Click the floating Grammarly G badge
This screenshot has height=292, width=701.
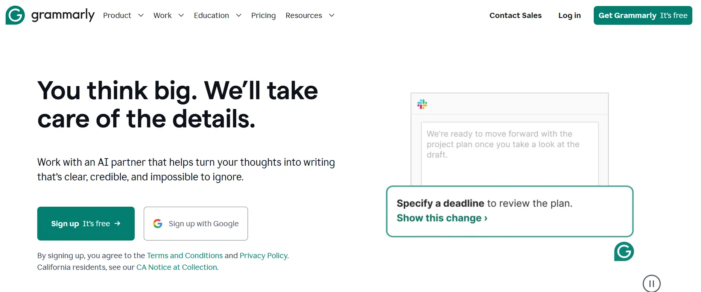click(624, 251)
